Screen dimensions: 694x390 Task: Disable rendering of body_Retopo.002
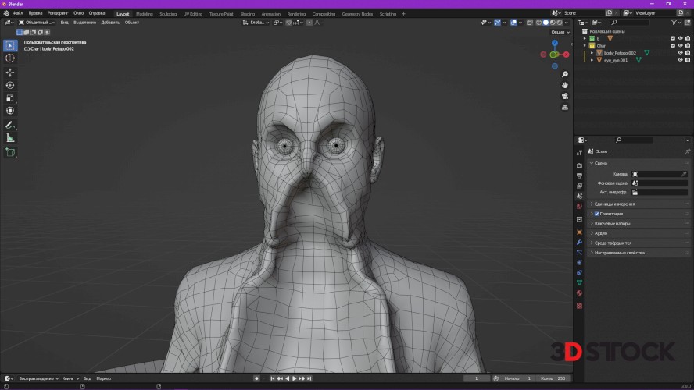(x=688, y=53)
